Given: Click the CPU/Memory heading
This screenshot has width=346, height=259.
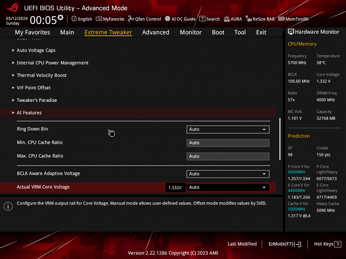Looking at the screenshot, I should click(302, 44).
